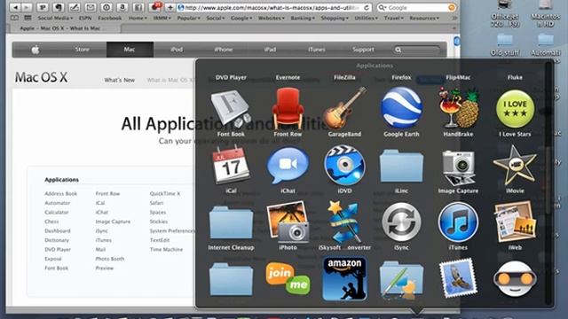Open the Facebook bookmark in bookmarks bar

[x=109, y=18]
